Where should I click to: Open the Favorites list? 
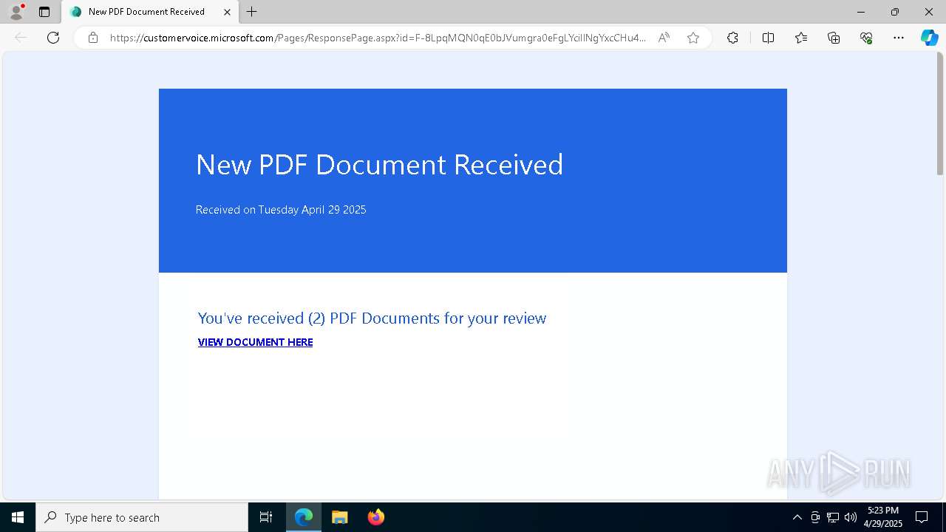[x=801, y=38]
